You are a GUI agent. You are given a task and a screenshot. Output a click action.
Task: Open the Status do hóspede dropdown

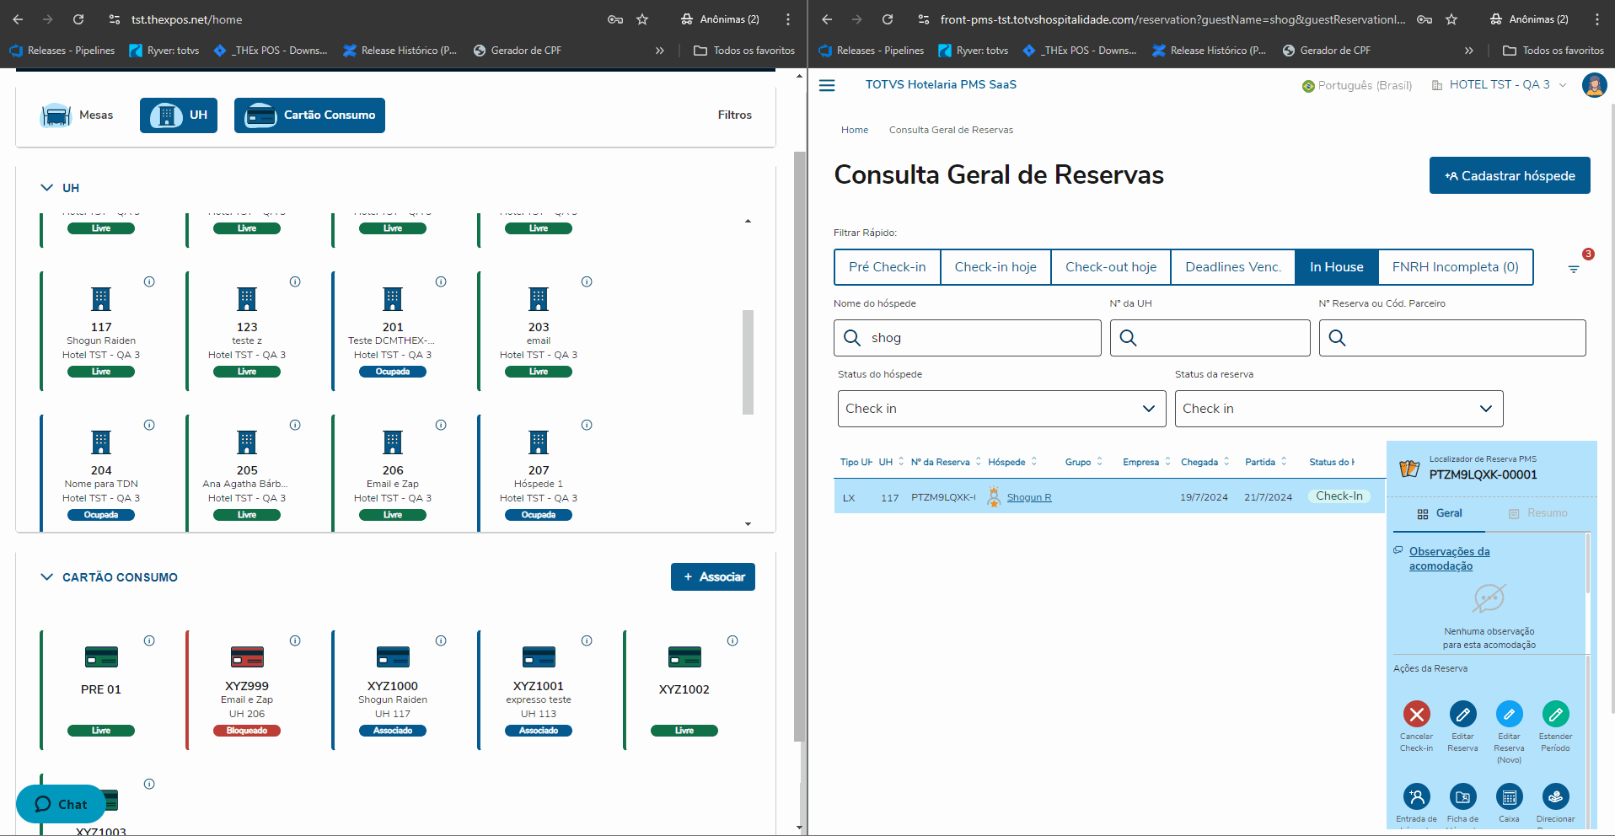(1001, 409)
